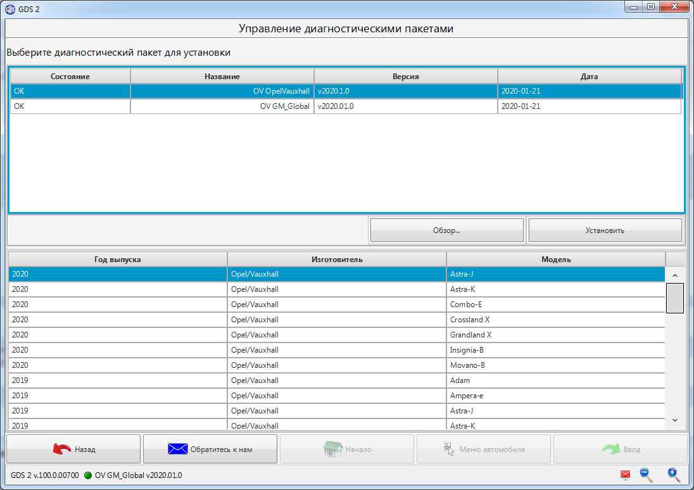The width and height of the screenshot is (694, 490).
Task: Select the OV GM_Global package row
Action: point(346,106)
